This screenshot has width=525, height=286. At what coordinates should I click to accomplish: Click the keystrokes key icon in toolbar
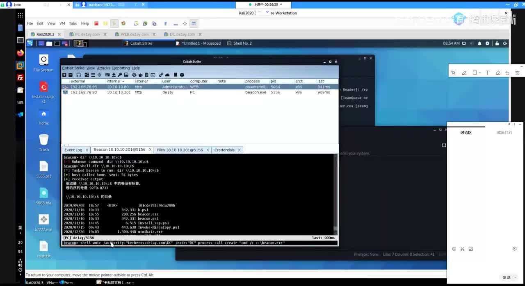120,75
